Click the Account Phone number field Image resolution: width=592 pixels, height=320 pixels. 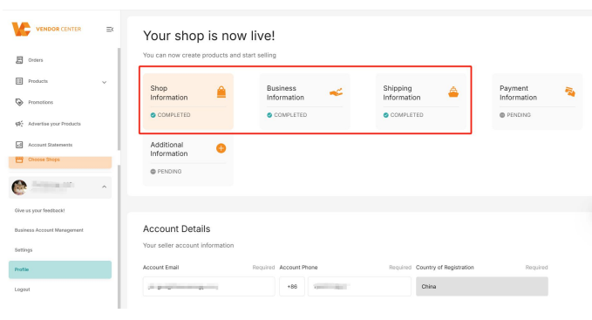coord(359,286)
